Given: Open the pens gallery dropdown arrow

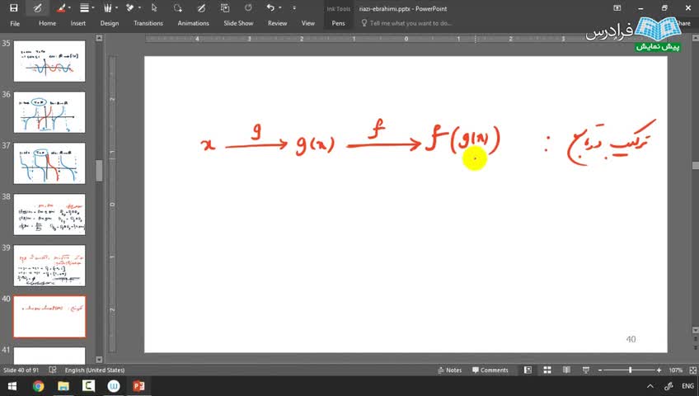Looking at the screenshot, I should (x=116, y=7).
